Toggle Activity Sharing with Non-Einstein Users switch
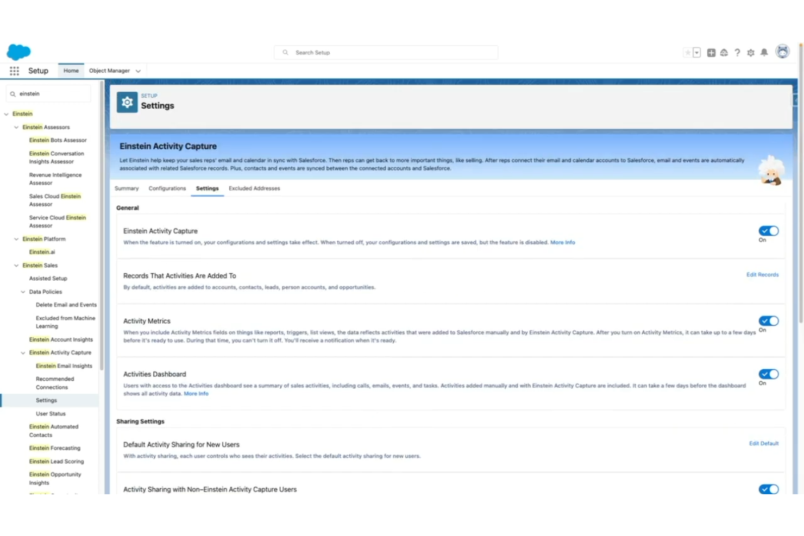Image resolution: width=804 pixels, height=536 pixels. click(x=769, y=489)
